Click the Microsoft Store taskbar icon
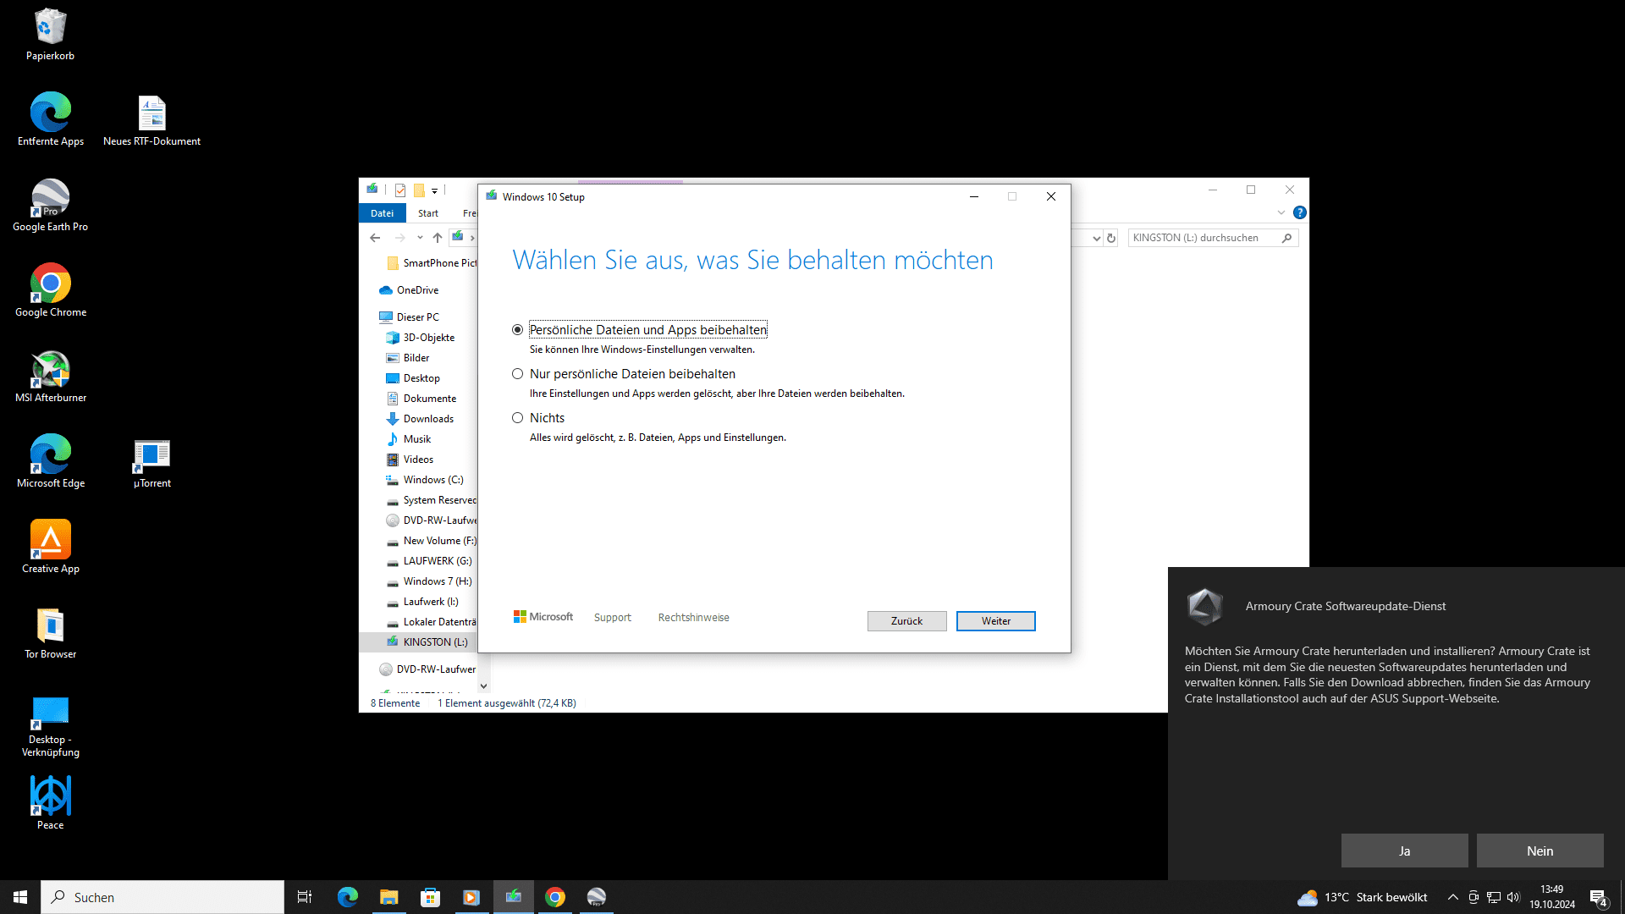This screenshot has width=1625, height=914. 430,897
